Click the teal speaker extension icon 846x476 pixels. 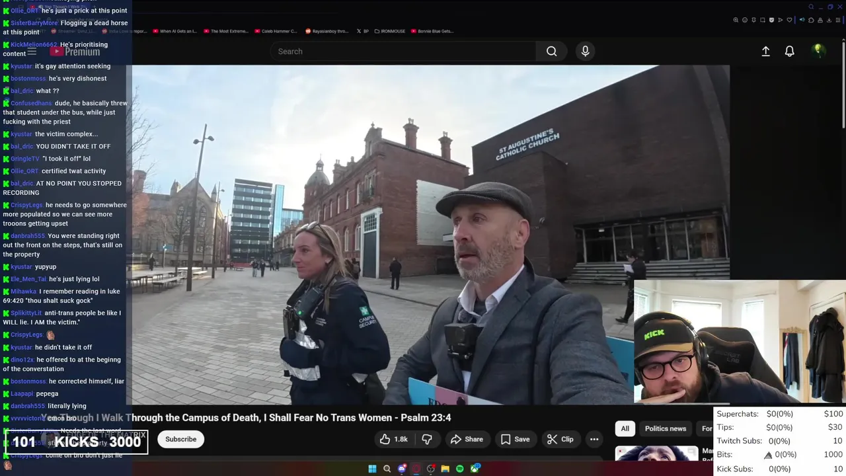click(802, 20)
